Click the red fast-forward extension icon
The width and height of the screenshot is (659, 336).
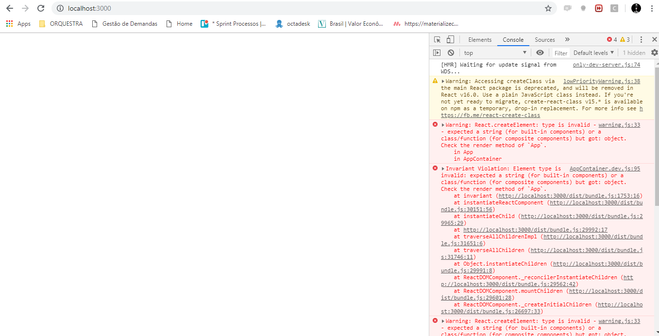point(599,8)
